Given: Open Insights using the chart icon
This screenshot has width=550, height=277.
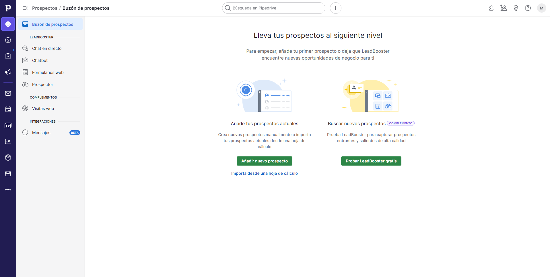Looking at the screenshot, I should pyautogui.click(x=8, y=142).
